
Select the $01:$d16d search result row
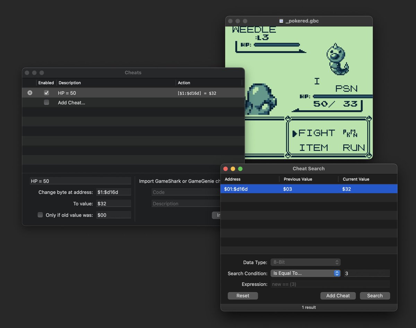[x=309, y=189]
